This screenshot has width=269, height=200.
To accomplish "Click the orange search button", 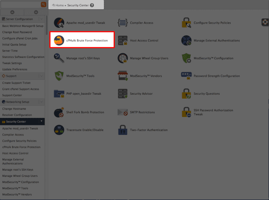I will pos(43,4).
